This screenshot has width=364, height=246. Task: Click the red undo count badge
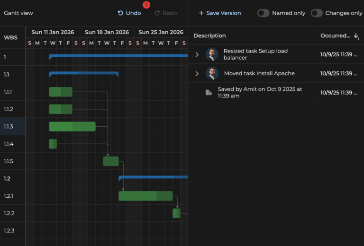[146, 5]
